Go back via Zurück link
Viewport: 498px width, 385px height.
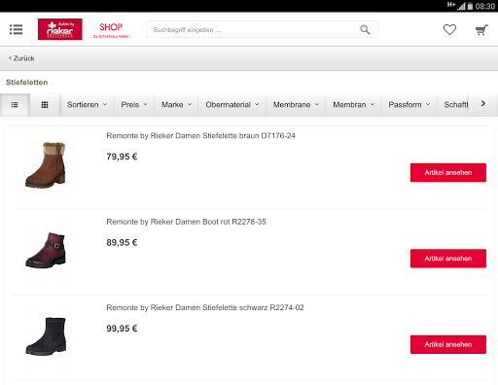(21, 58)
